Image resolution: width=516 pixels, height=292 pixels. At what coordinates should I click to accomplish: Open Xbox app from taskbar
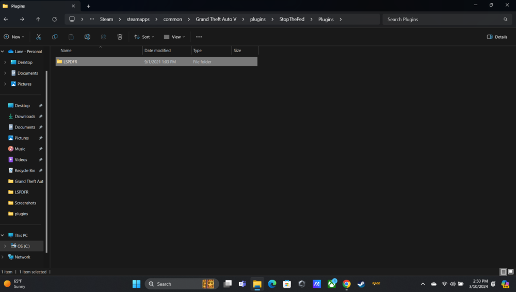point(332,284)
